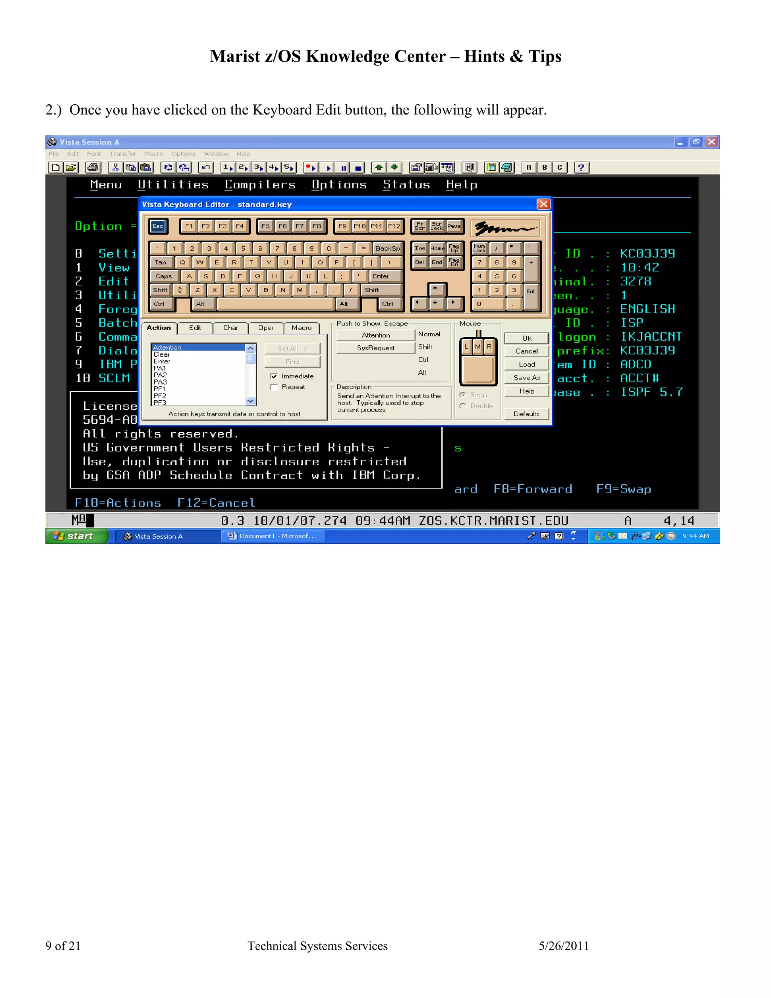Toggle the Immediate checkbox

[x=274, y=377]
